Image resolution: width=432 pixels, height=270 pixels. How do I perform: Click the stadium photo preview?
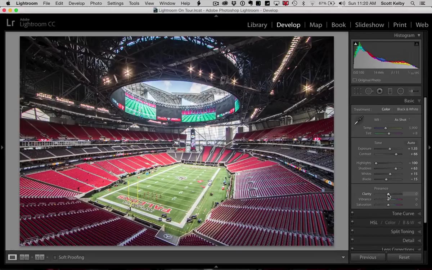click(177, 141)
